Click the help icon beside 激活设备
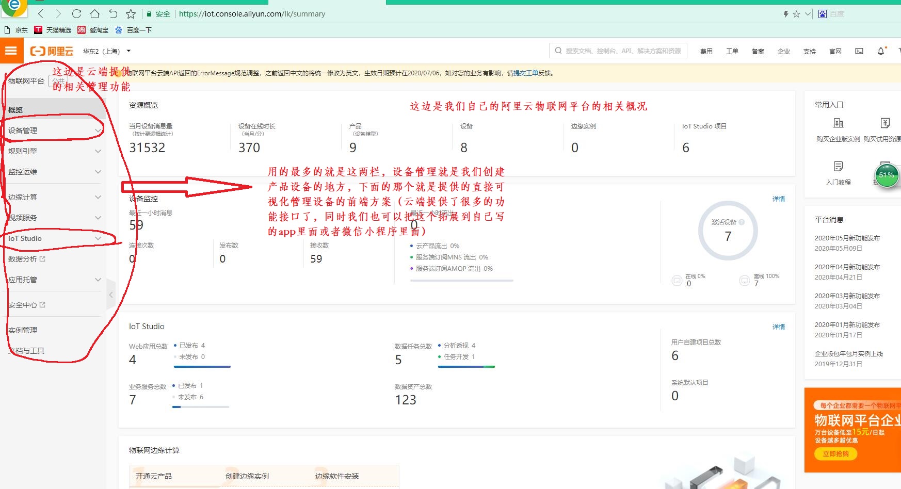Screen dimensions: 901x489 pos(742,222)
